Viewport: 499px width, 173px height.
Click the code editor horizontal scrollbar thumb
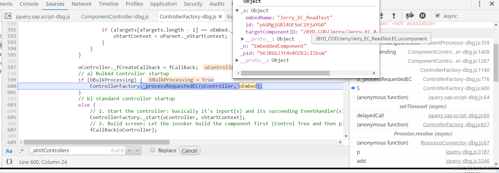97,142
